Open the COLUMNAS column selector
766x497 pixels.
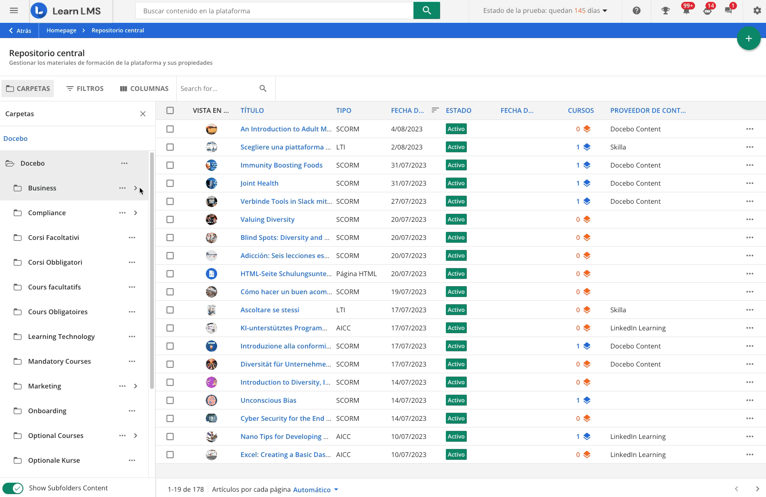tap(144, 89)
